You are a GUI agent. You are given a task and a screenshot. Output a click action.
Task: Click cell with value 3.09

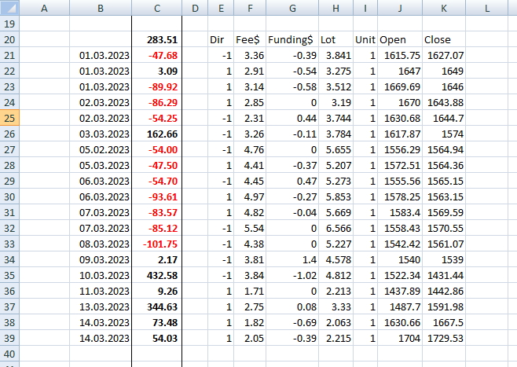pyautogui.click(x=157, y=71)
